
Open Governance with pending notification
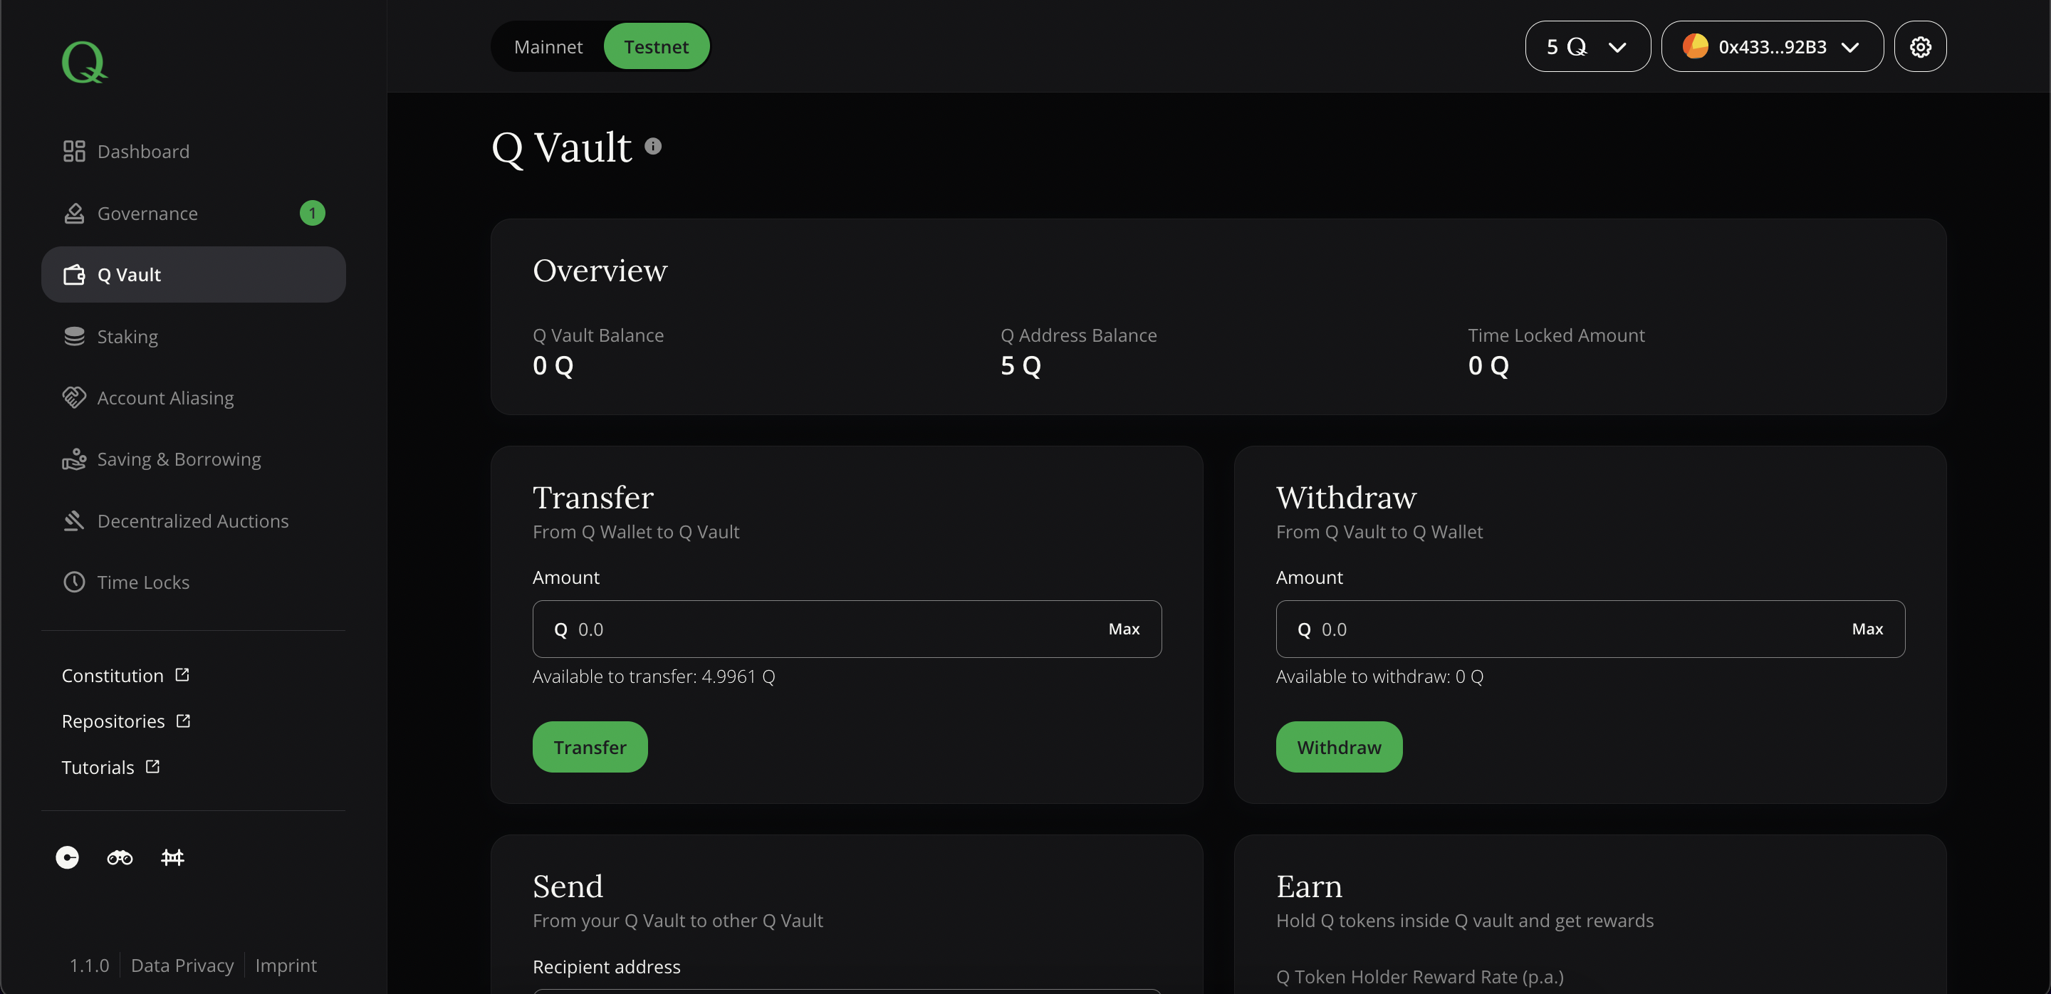tap(148, 212)
